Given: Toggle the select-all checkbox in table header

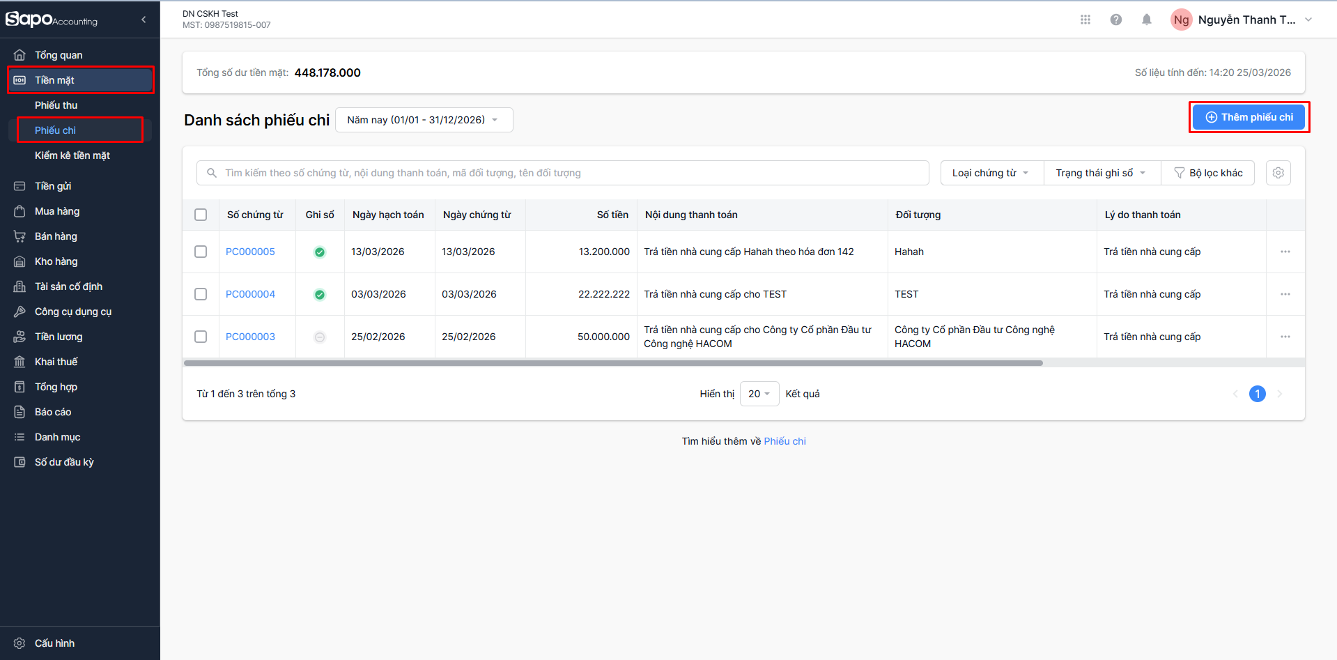Looking at the screenshot, I should (201, 215).
